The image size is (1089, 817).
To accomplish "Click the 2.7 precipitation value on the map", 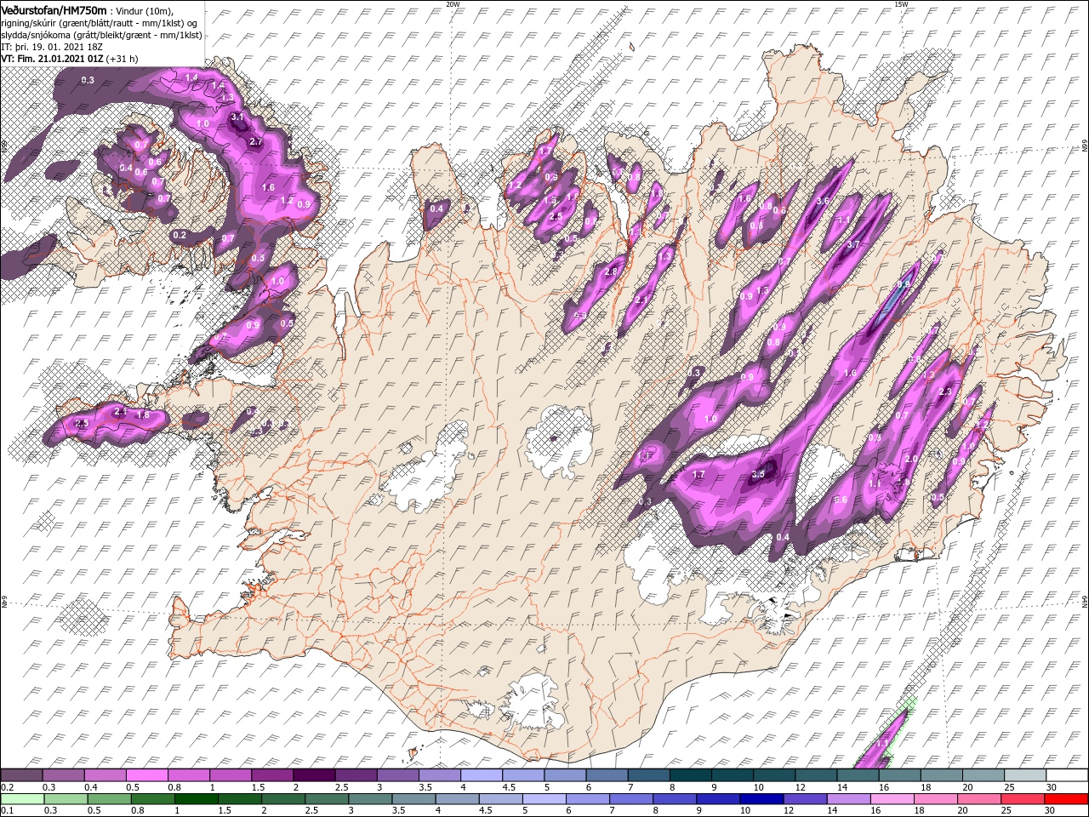I will 255,142.
